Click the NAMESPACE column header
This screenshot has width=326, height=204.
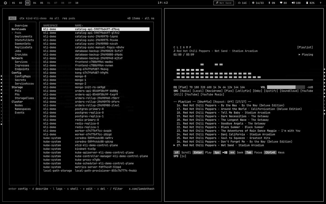(51, 26)
